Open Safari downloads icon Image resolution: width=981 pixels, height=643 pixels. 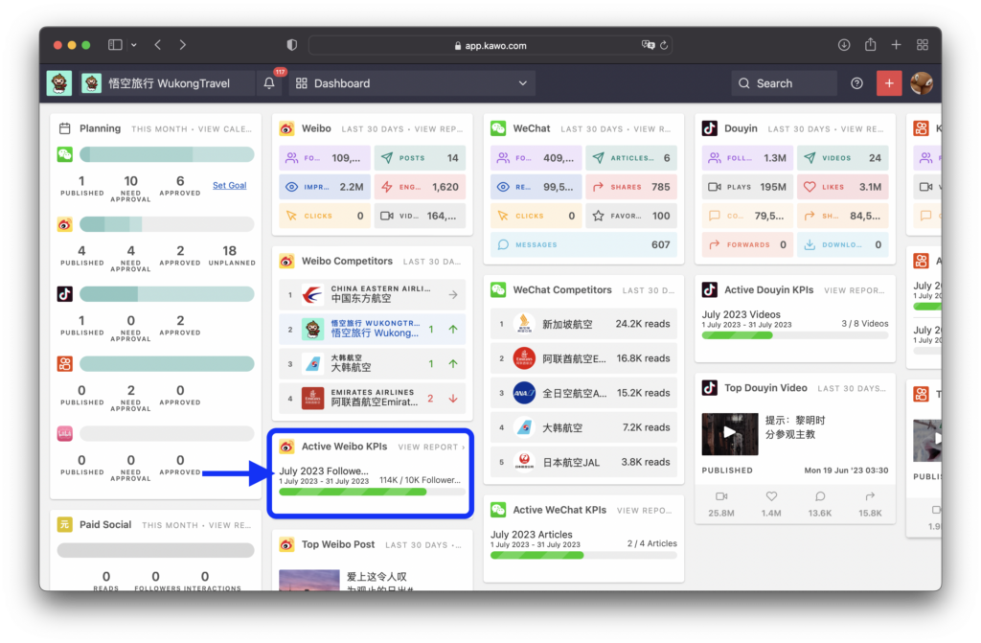point(844,45)
